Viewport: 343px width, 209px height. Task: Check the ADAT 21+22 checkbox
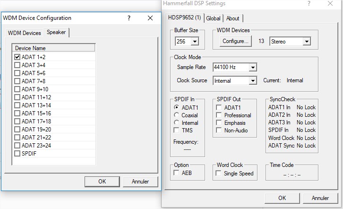click(x=17, y=138)
